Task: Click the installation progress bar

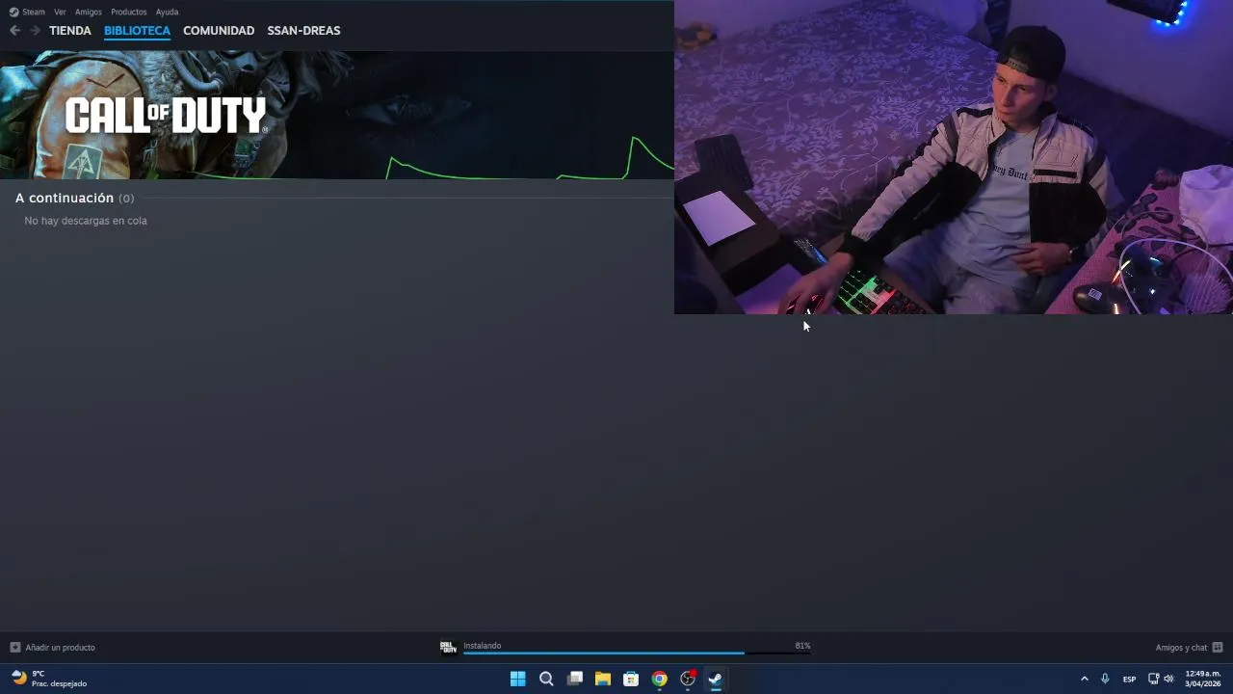Action: pos(637,654)
